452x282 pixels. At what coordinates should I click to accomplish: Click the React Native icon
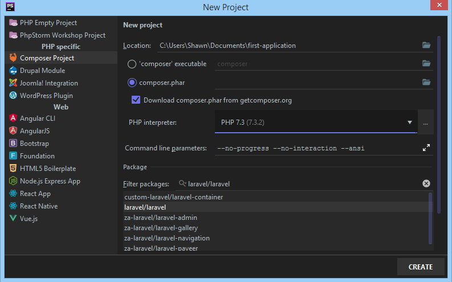(13, 206)
